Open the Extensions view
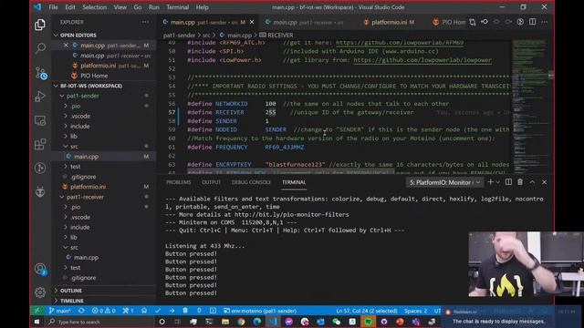 [x=40, y=144]
